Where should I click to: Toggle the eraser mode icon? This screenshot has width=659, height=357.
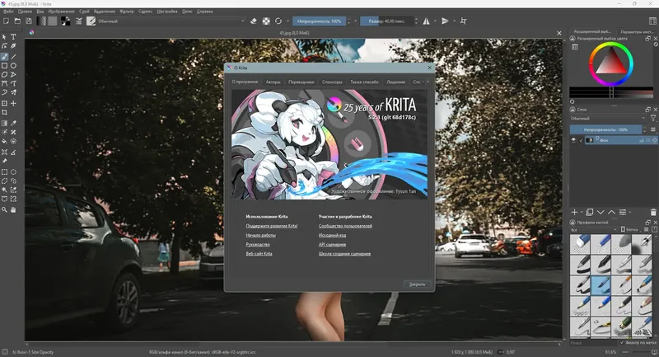(254, 21)
